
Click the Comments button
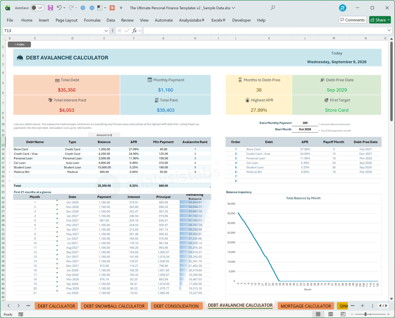[353, 20]
